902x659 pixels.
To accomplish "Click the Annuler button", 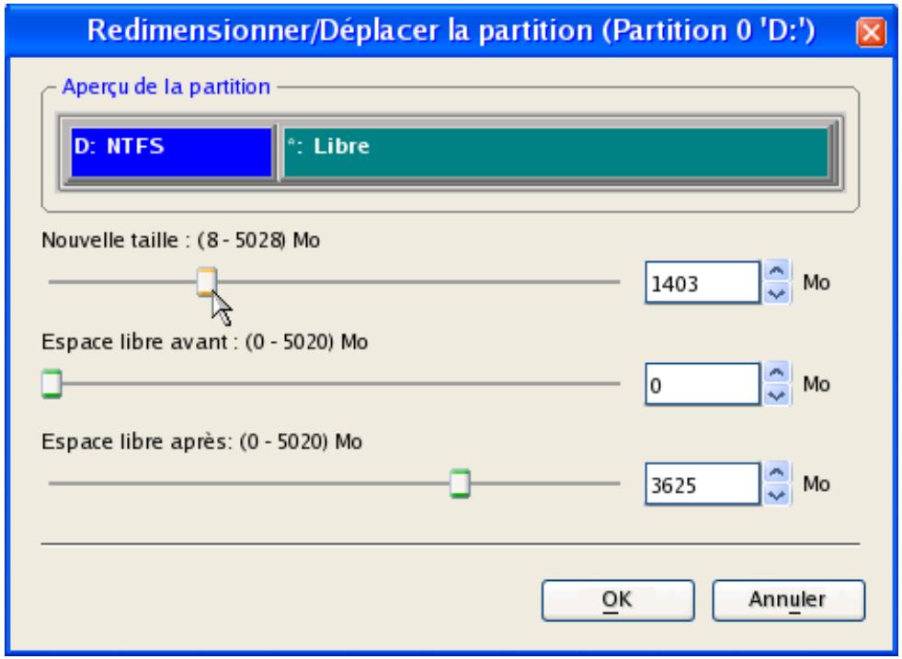I will coord(788,600).
